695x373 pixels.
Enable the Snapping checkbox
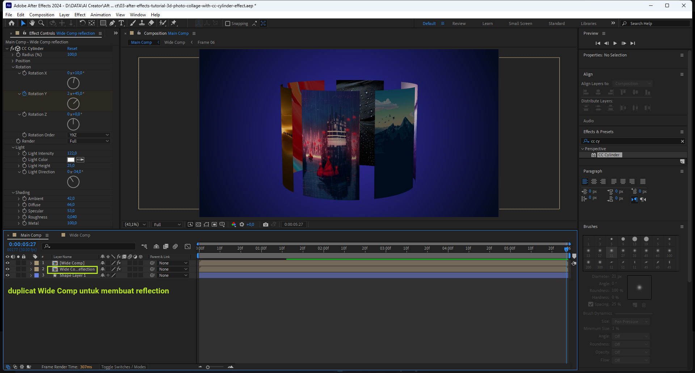[228, 24]
